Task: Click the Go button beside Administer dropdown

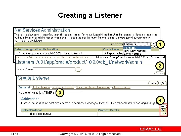Action: (153, 44)
